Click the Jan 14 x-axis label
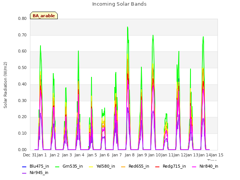This screenshot has width=240, height=180. coord(205,155)
